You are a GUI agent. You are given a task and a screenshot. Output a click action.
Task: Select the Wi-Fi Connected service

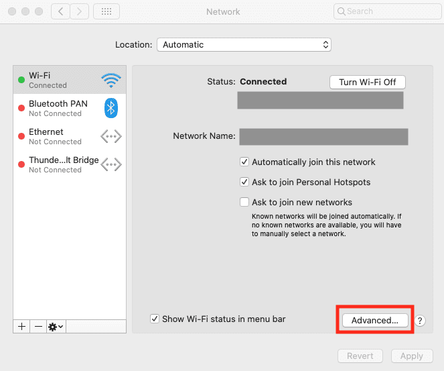pos(70,80)
